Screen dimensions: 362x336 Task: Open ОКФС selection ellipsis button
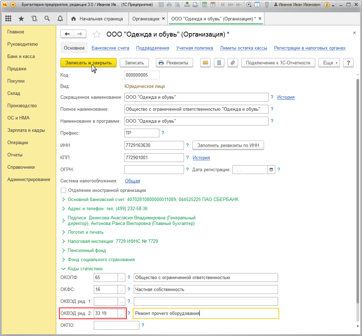click(121, 290)
